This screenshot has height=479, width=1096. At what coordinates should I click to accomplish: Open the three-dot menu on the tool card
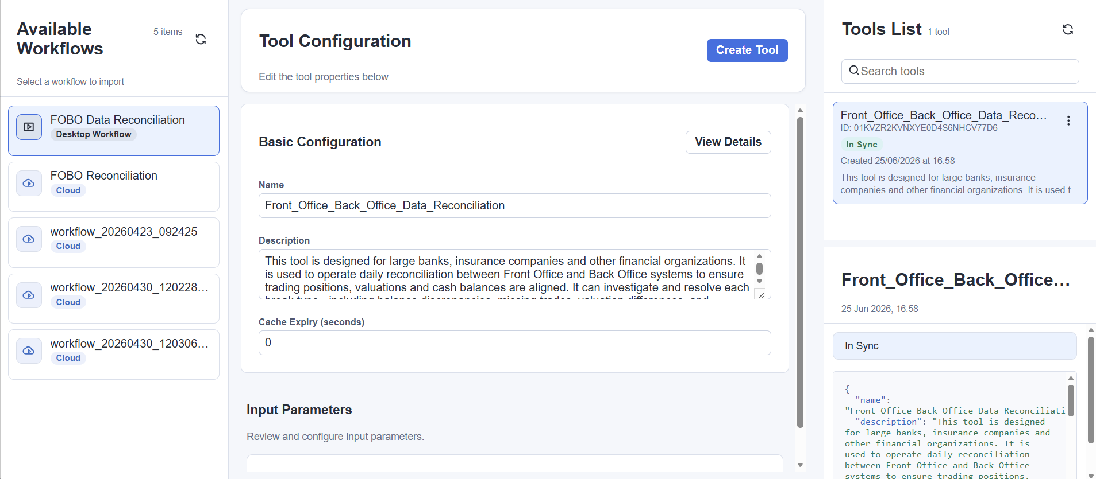point(1068,120)
